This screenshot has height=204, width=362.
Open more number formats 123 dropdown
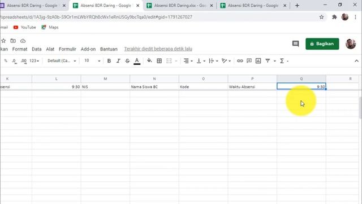[34, 61]
